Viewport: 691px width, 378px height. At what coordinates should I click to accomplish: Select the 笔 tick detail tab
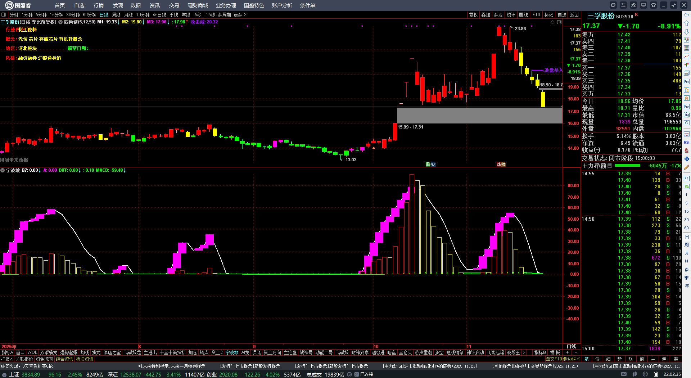click(587, 359)
